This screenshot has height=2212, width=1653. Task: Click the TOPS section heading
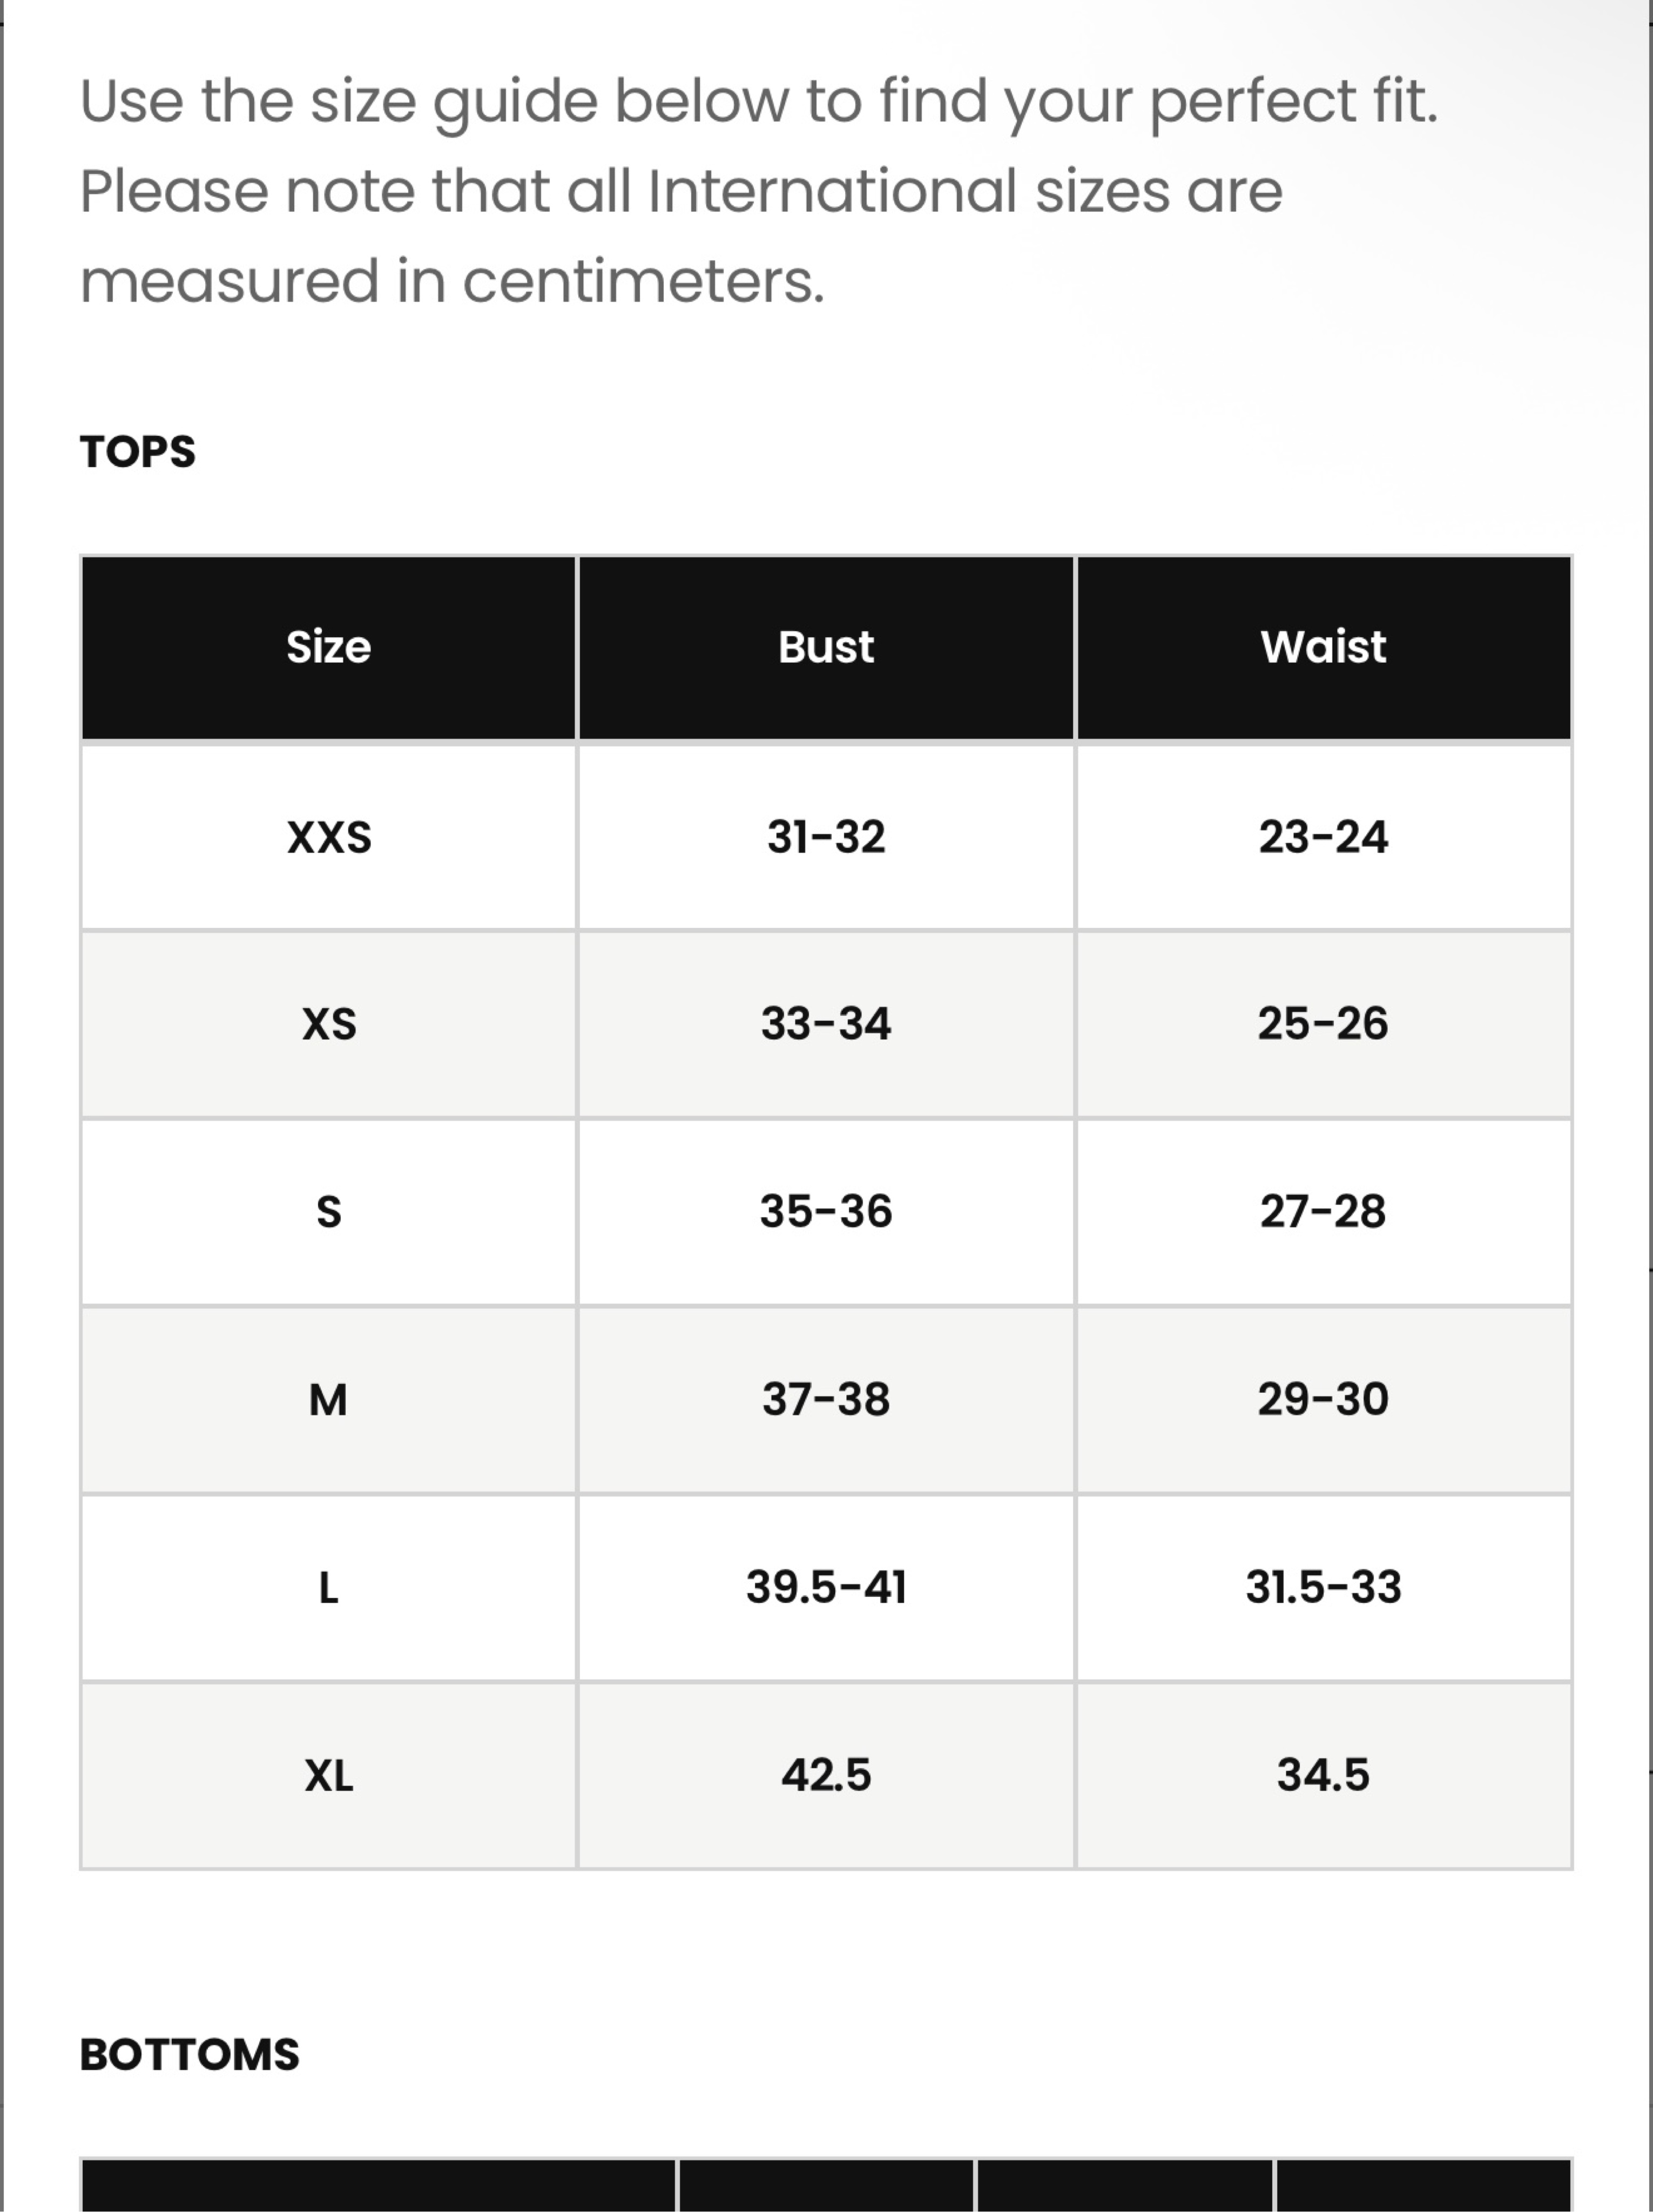[x=138, y=452]
